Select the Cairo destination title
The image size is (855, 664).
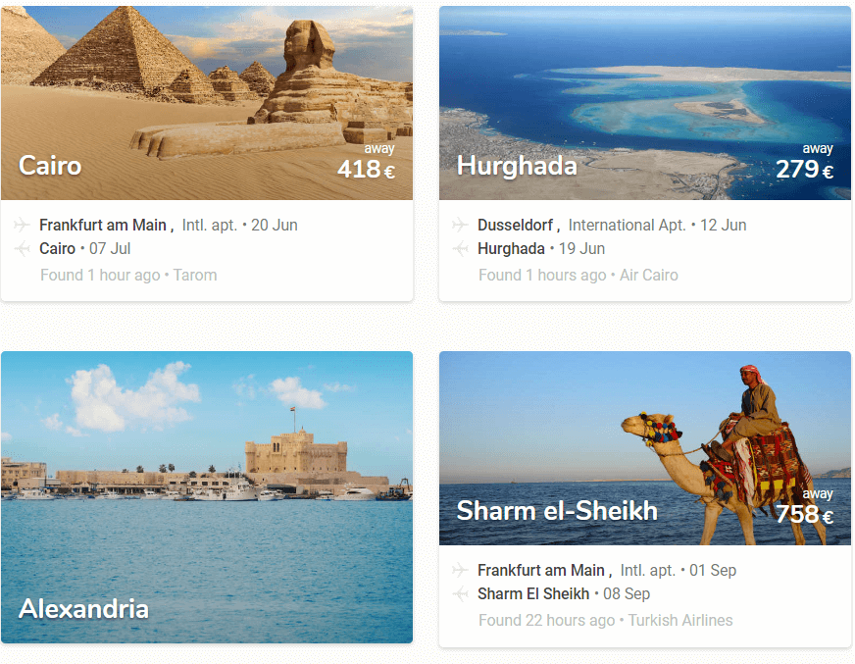coord(50,166)
